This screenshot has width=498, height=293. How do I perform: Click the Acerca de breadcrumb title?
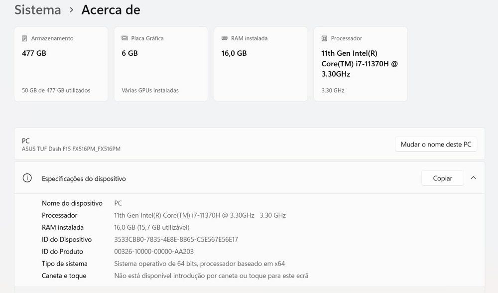point(111,9)
